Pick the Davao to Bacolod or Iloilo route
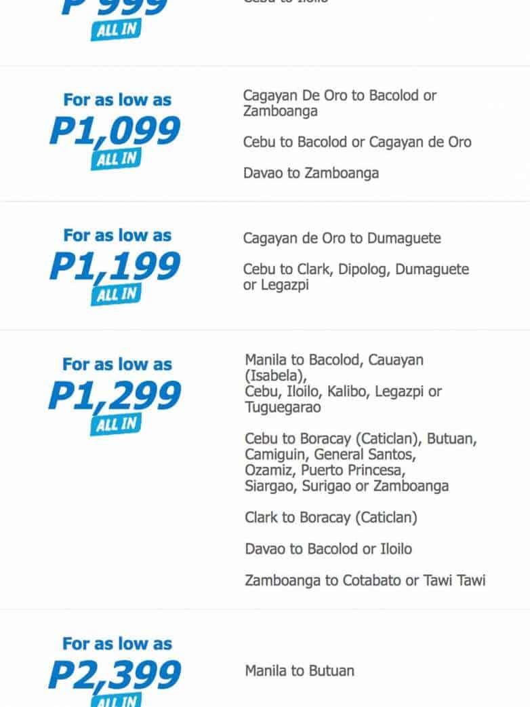This screenshot has height=707, width=530. click(x=328, y=549)
